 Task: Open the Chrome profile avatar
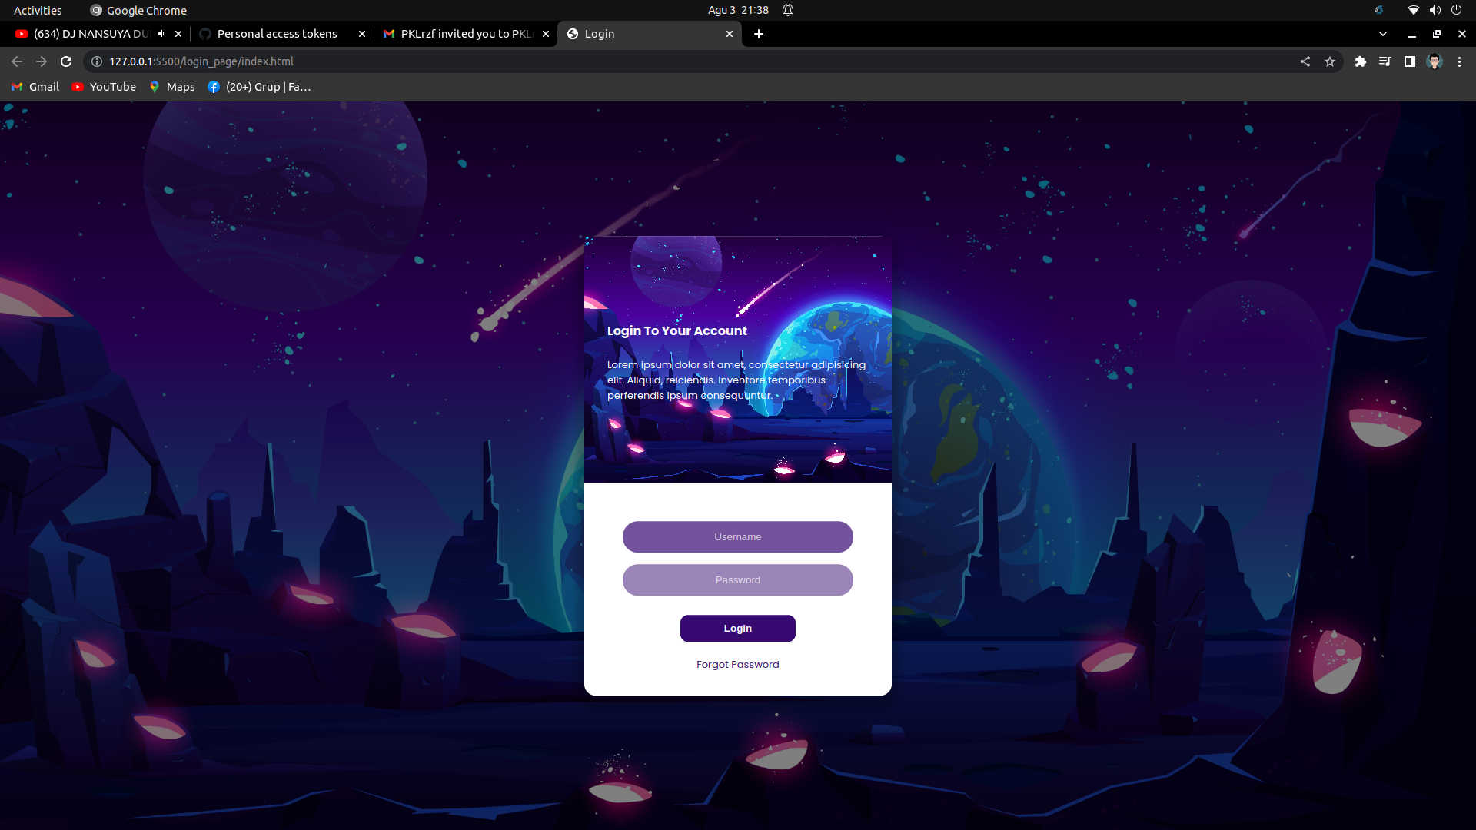point(1434,61)
